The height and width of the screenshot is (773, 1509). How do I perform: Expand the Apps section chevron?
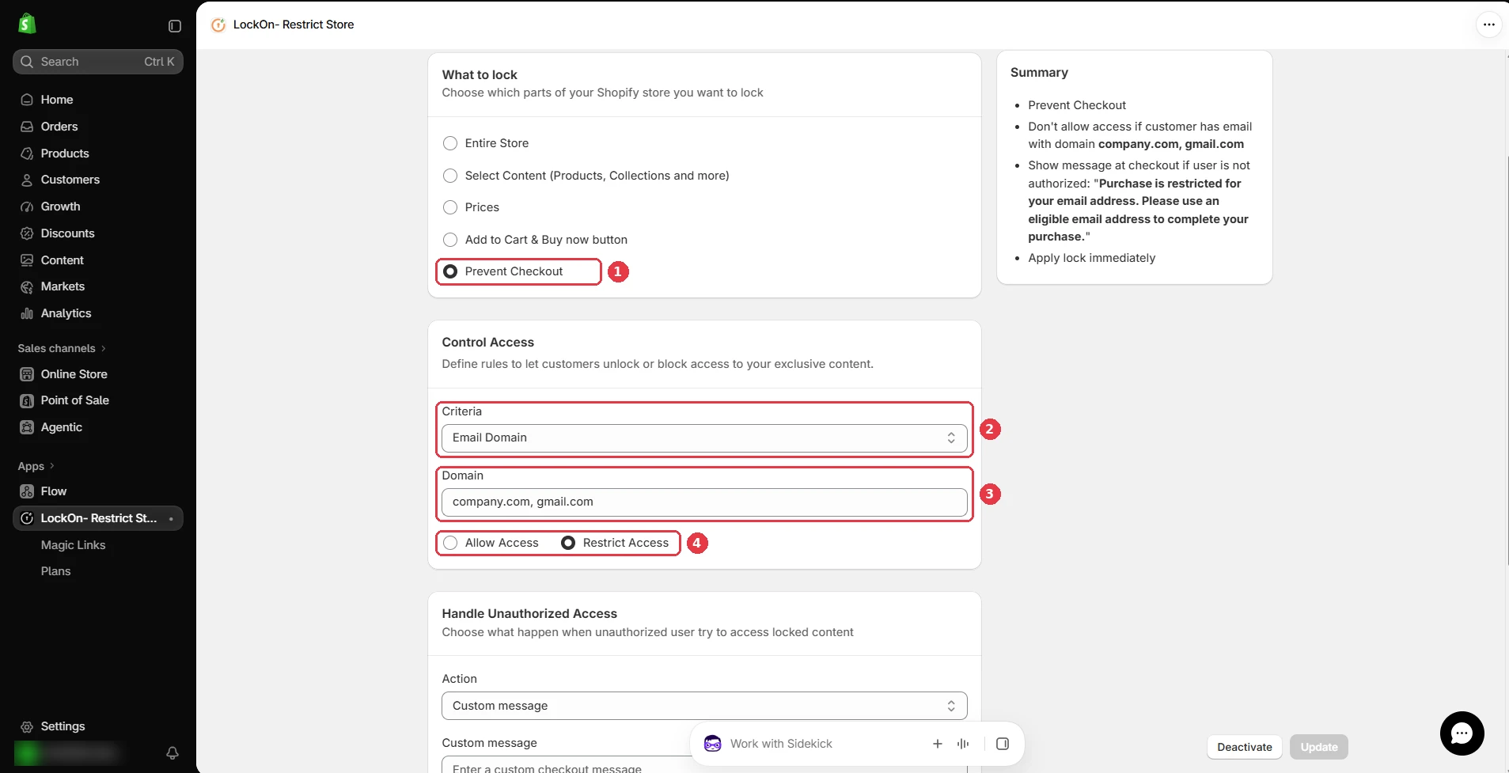52,466
